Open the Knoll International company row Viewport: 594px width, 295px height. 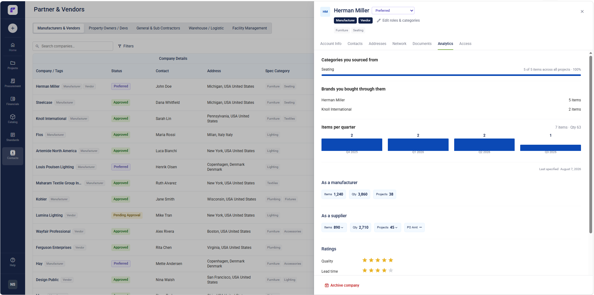(173, 119)
